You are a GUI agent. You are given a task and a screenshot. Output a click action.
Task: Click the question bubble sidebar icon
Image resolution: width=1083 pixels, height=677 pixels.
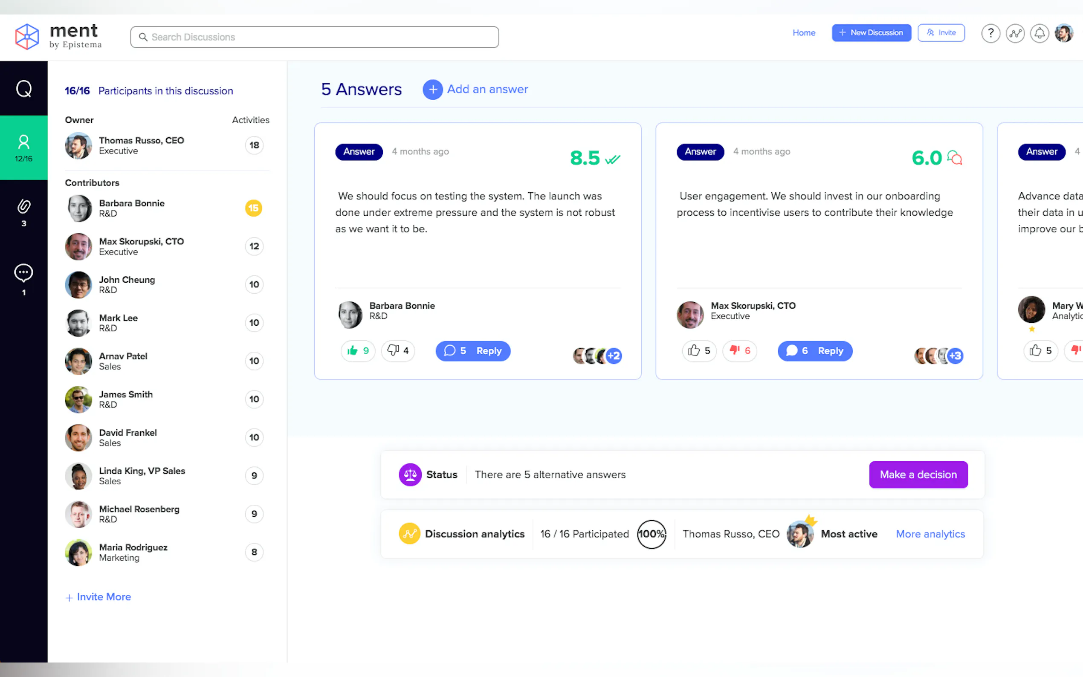(x=24, y=89)
